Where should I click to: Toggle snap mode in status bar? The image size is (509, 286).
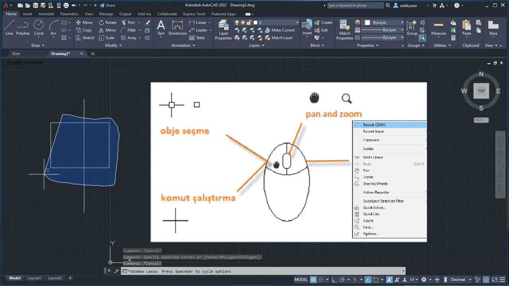click(x=322, y=280)
